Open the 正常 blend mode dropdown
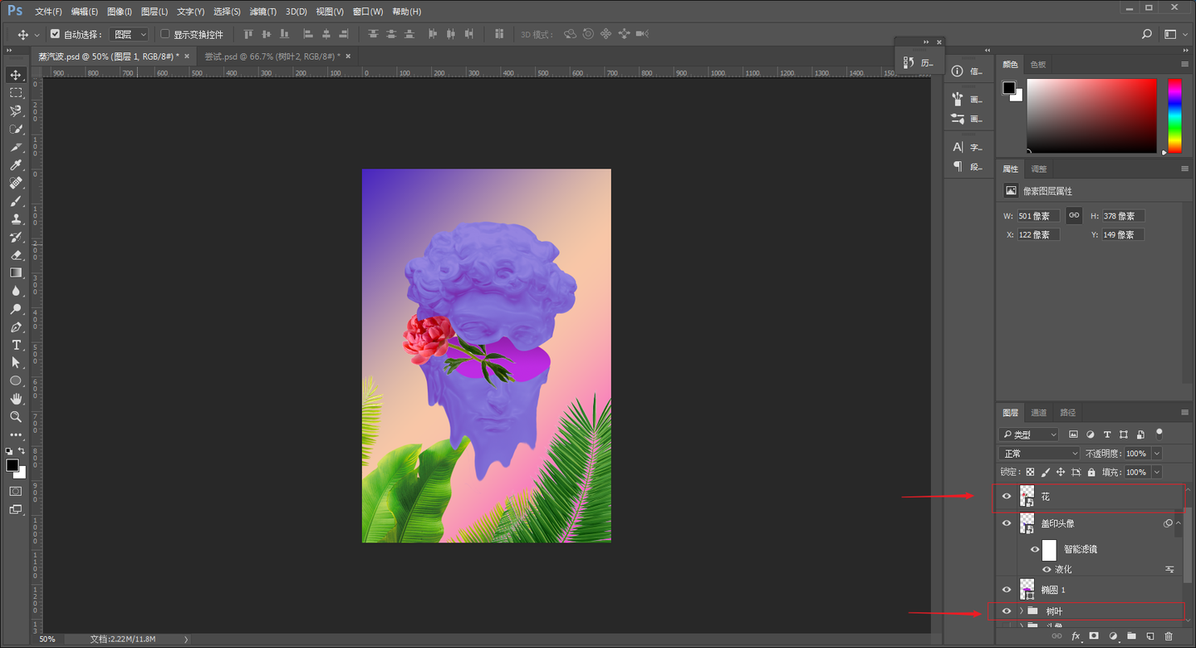 coord(1038,454)
